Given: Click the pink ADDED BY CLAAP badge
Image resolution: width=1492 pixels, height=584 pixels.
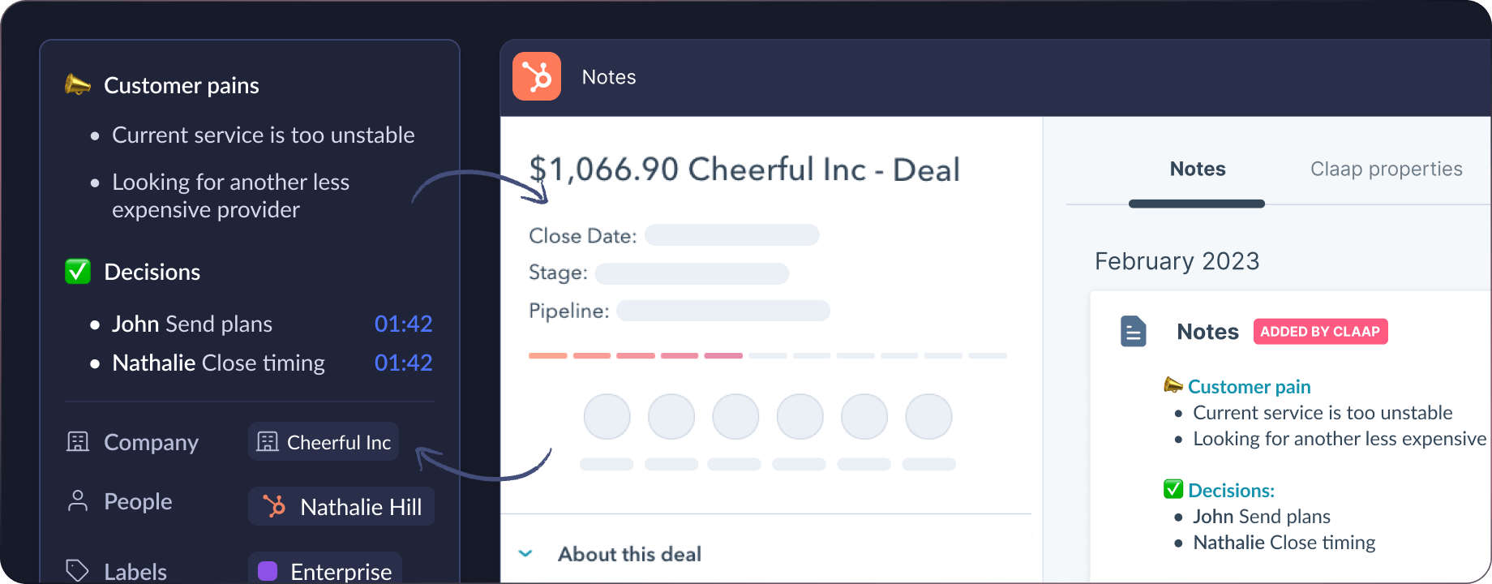Looking at the screenshot, I should (1320, 331).
